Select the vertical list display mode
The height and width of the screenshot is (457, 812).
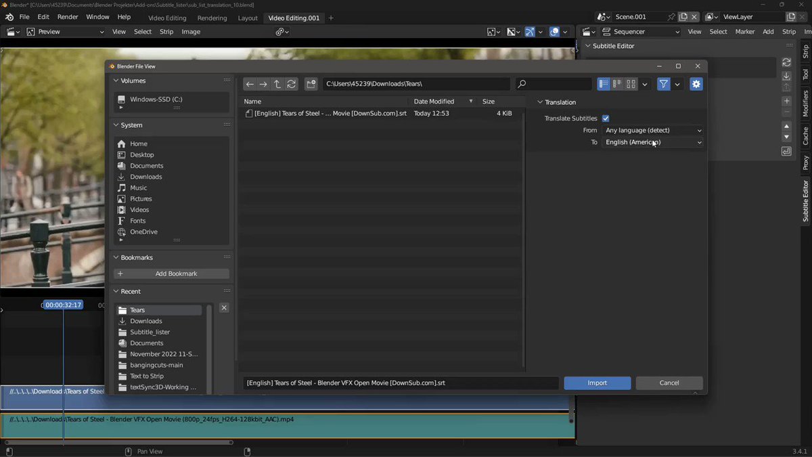602,84
